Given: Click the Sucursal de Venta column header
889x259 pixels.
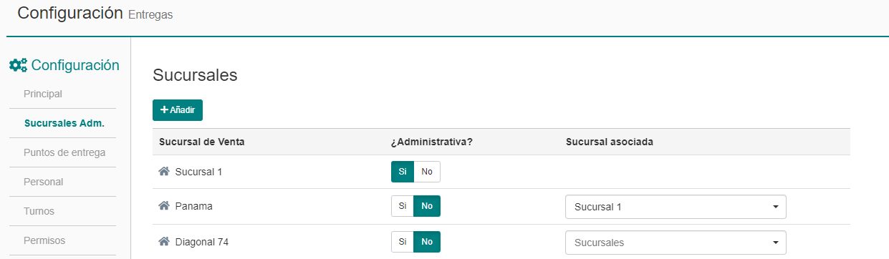Looking at the screenshot, I should pyautogui.click(x=202, y=142).
